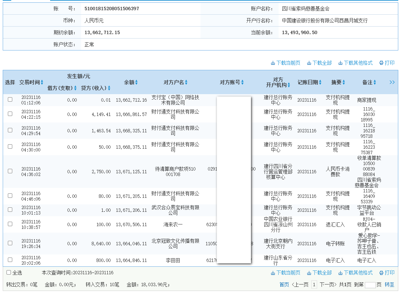401x293 pixels.
Task: Sort by transaction time arrows
Action: point(42,83)
